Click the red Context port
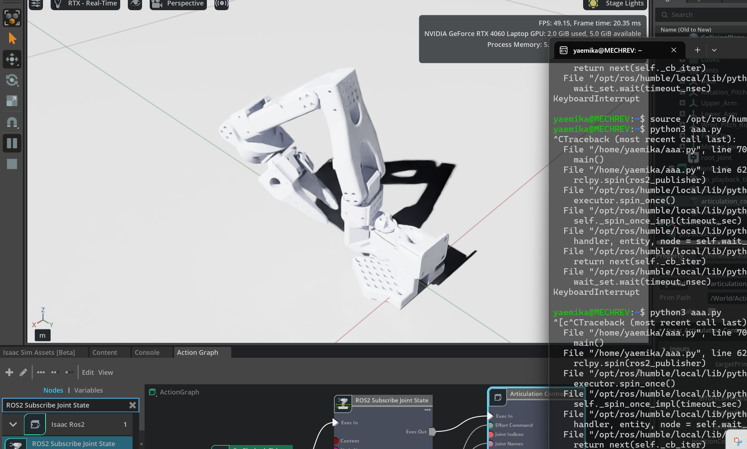Image resolution: width=747 pixels, height=449 pixels. (336, 441)
